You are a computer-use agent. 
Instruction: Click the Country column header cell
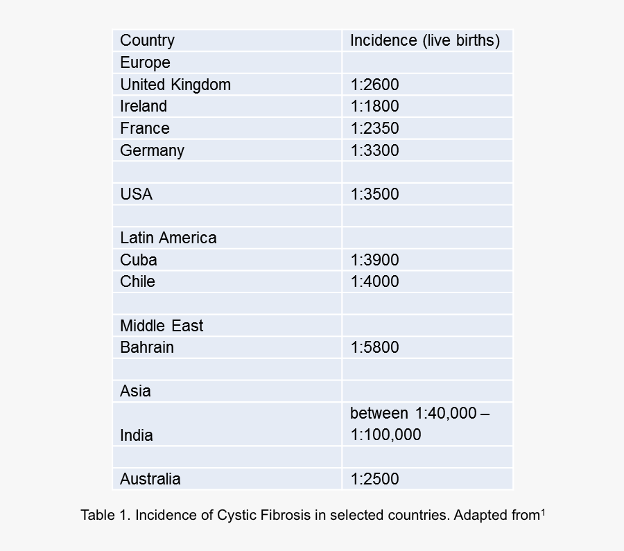point(148,40)
